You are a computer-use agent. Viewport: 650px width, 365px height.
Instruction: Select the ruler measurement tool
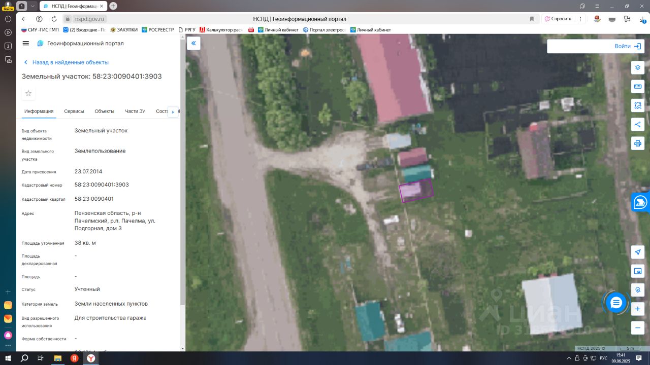coord(638,87)
